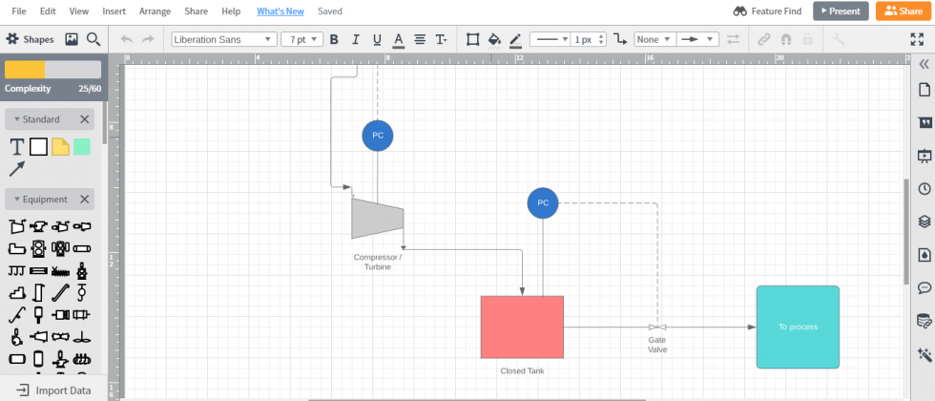
Task: Open the presentation mode panel icon
Action: (x=925, y=157)
